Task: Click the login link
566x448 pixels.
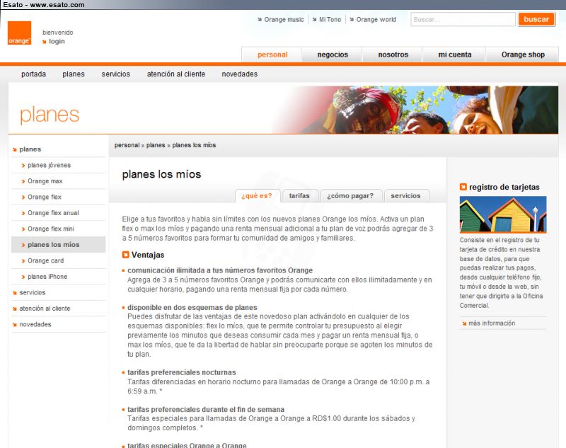Action: [x=57, y=42]
